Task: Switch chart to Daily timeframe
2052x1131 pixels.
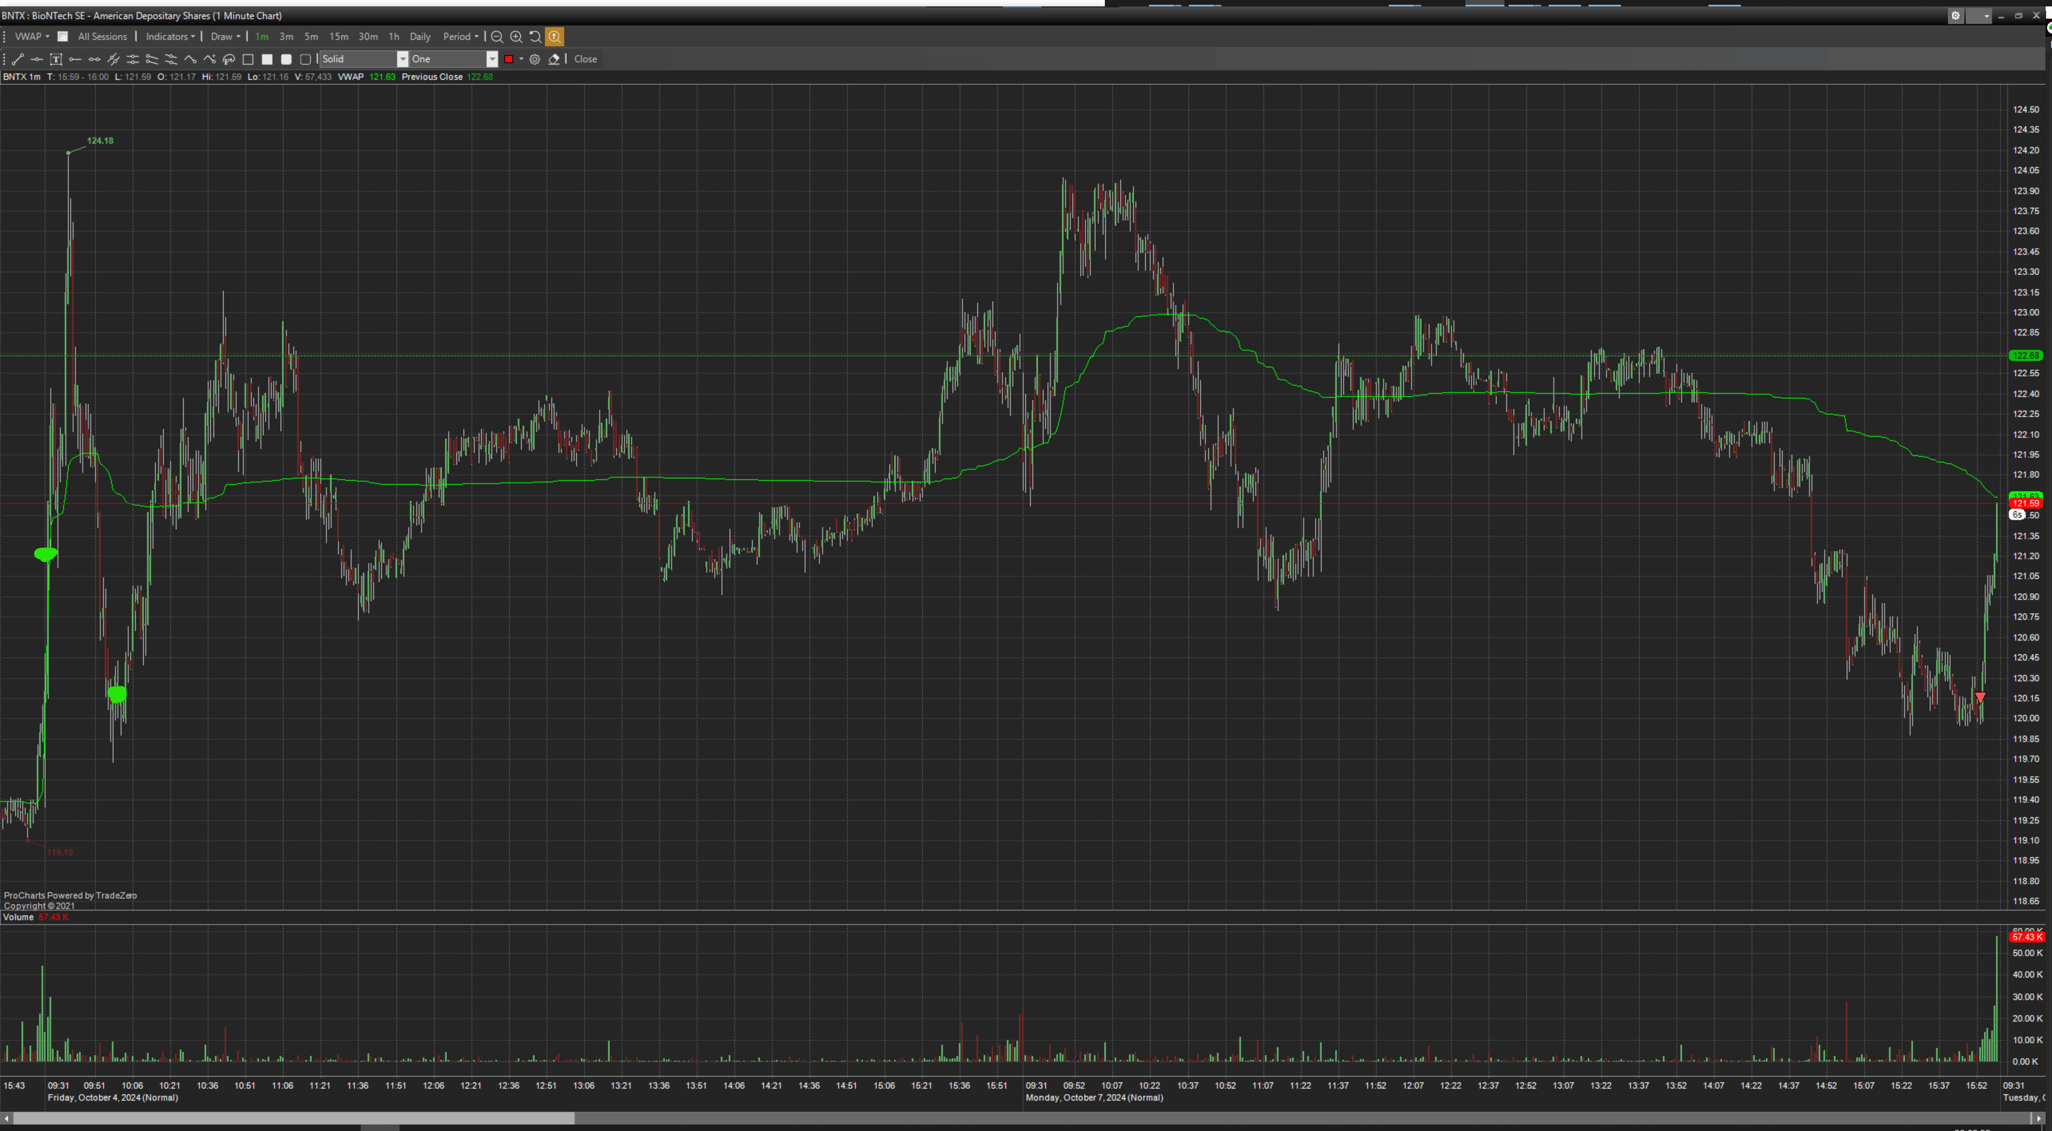Action: (420, 37)
